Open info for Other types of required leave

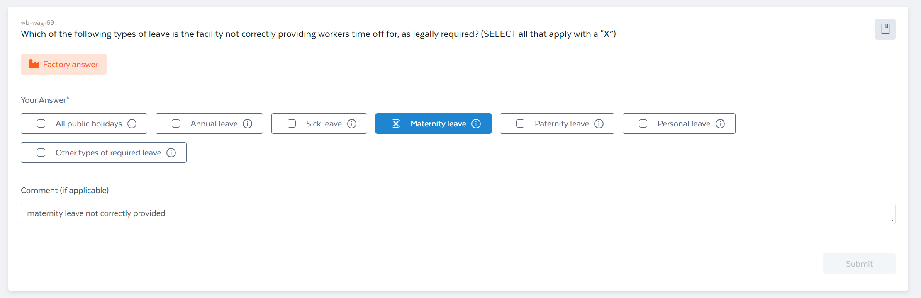pos(171,153)
